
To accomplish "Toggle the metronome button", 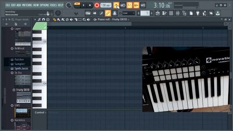I will tap(116, 5).
